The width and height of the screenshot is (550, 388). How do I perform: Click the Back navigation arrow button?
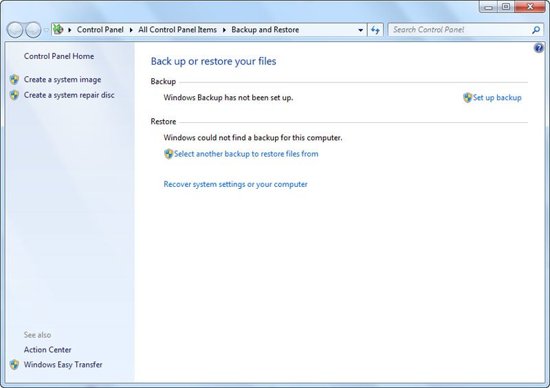click(15, 30)
